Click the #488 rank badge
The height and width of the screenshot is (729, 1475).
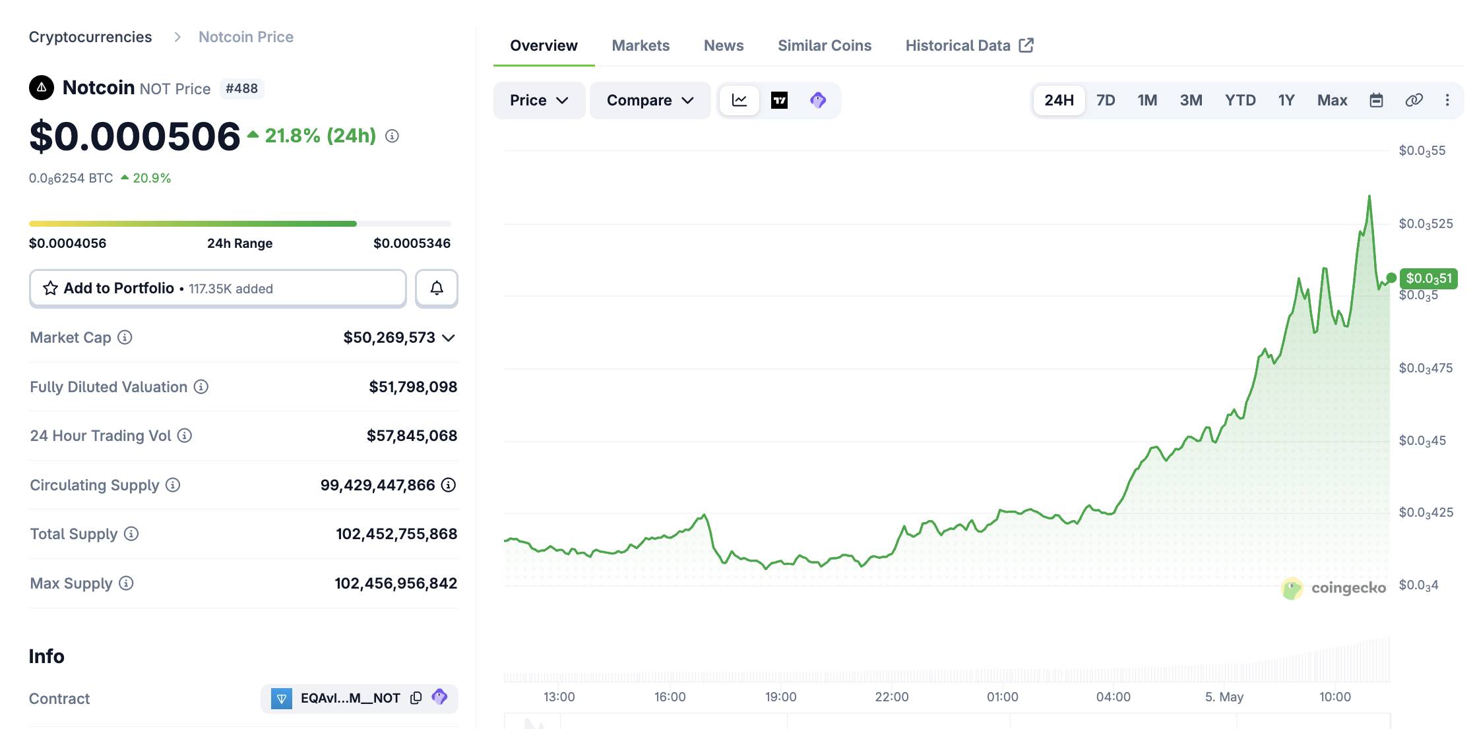[241, 88]
